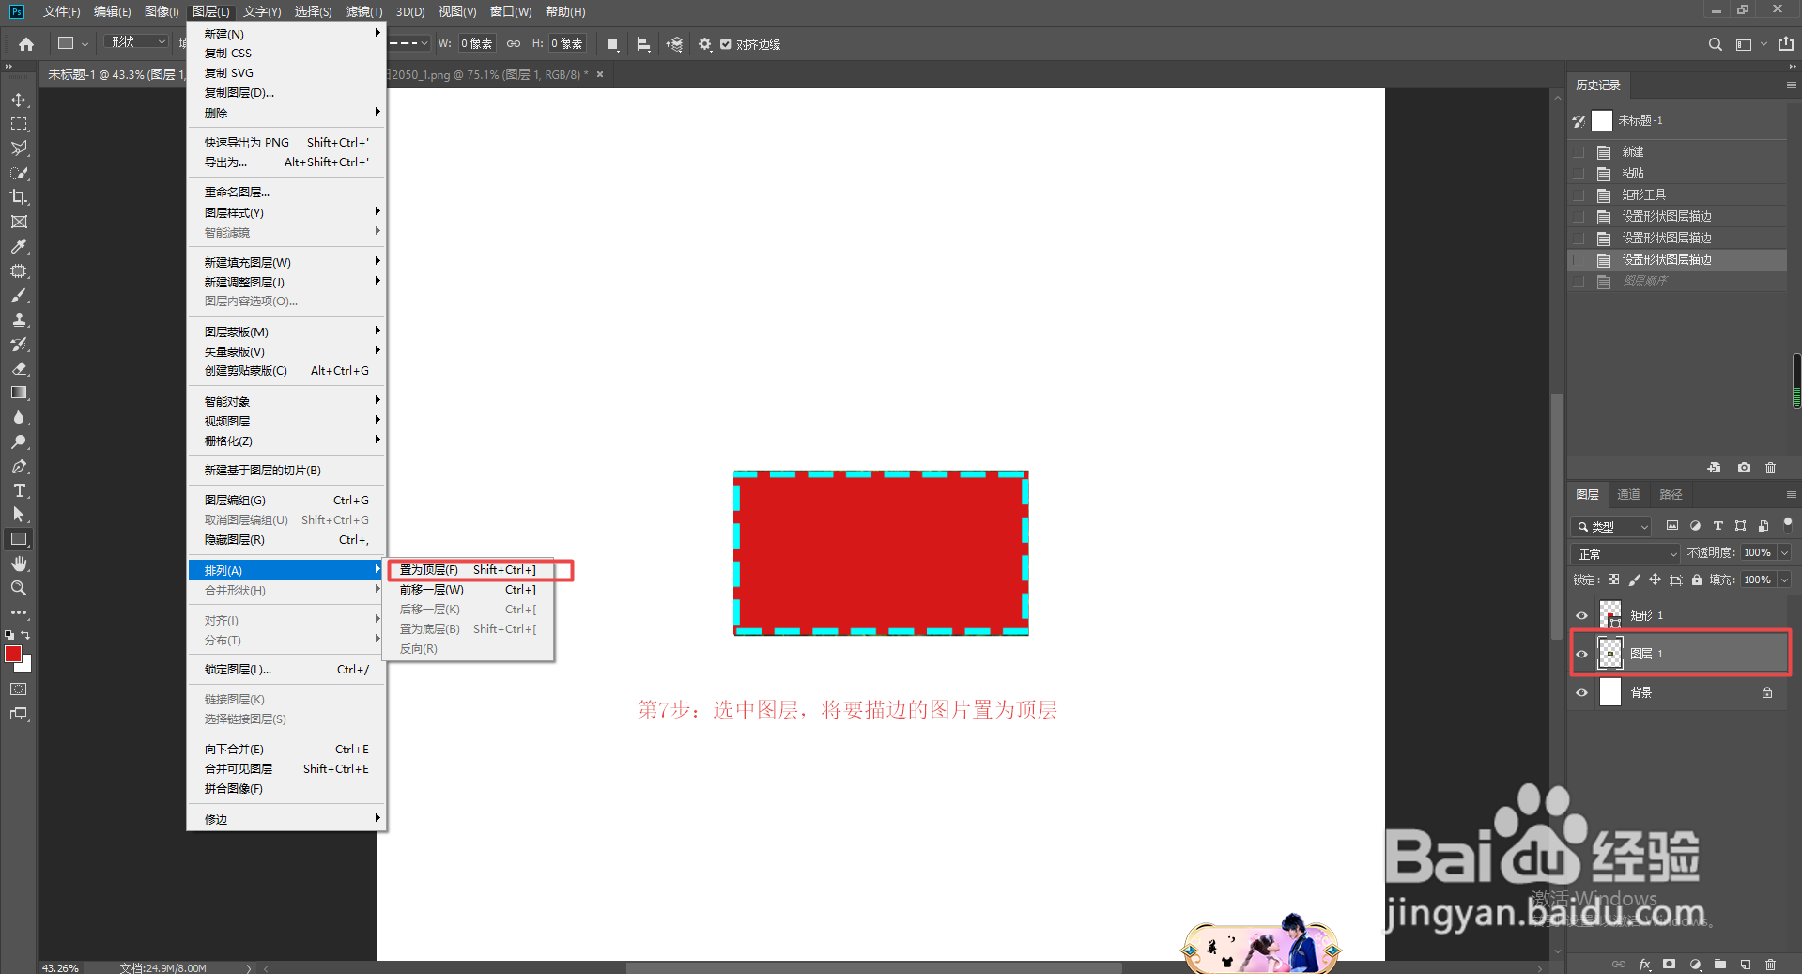Select the Hand tool
Viewport: 1802px width, 974px height.
point(19,564)
